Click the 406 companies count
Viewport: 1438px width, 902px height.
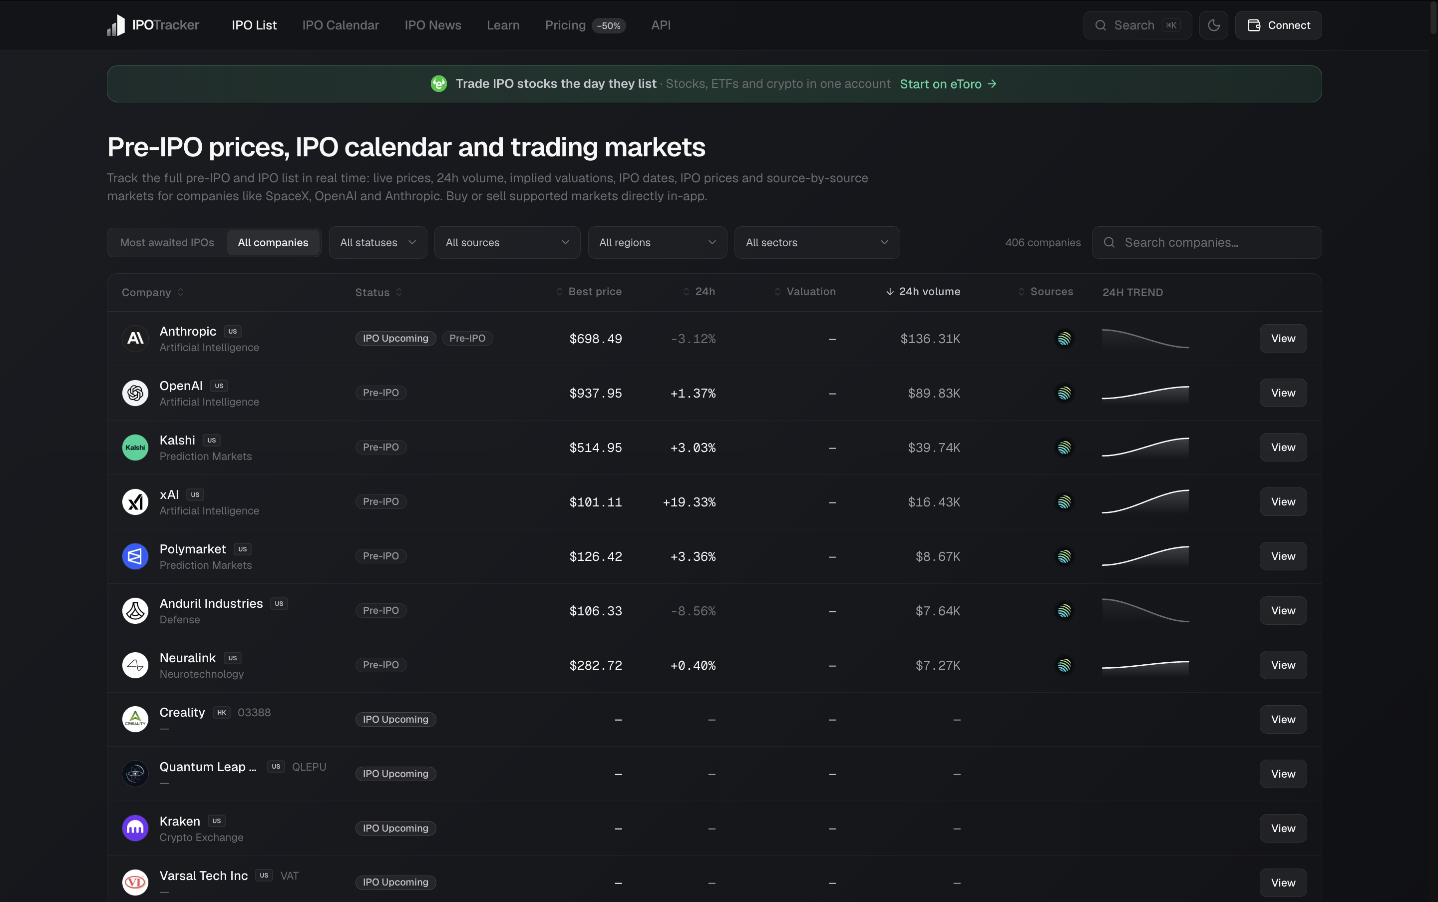(1043, 243)
